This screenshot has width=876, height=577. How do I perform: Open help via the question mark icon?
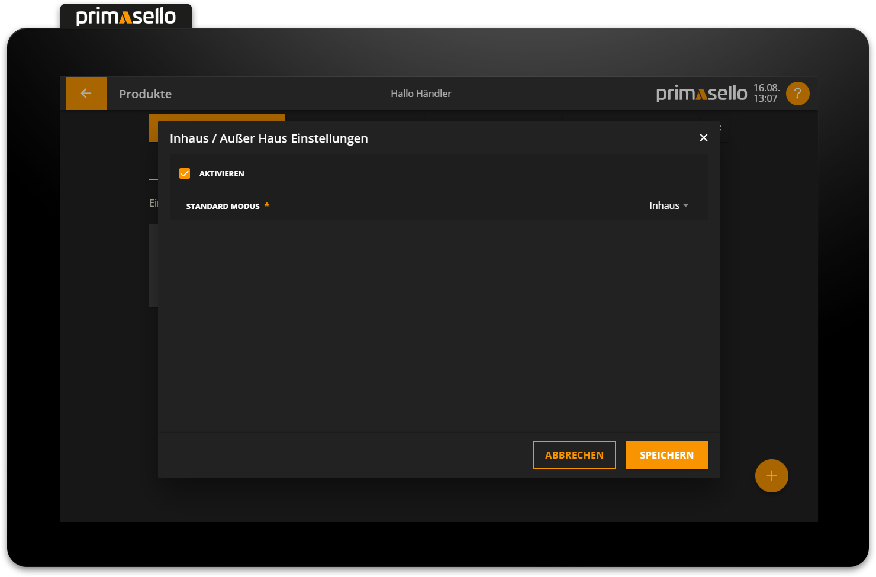(797, 93)
